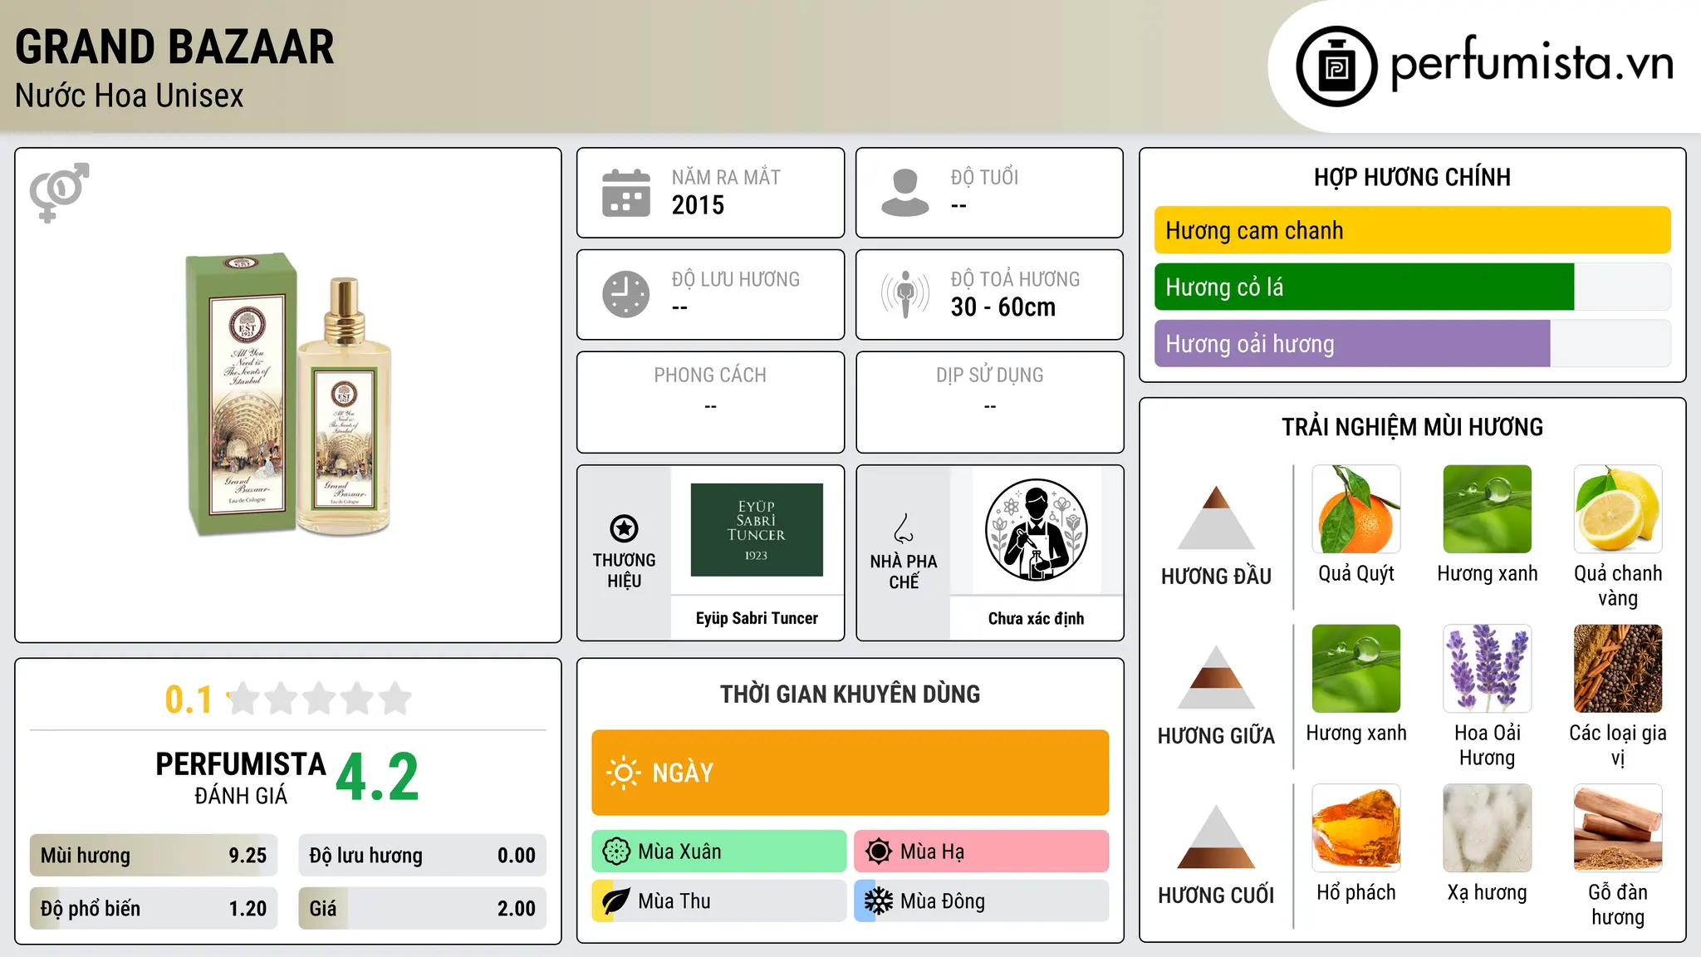Viewport: 1701px width, 957px height.
Task: Click the Hổ phách amber image
Action: point(1356,828)
